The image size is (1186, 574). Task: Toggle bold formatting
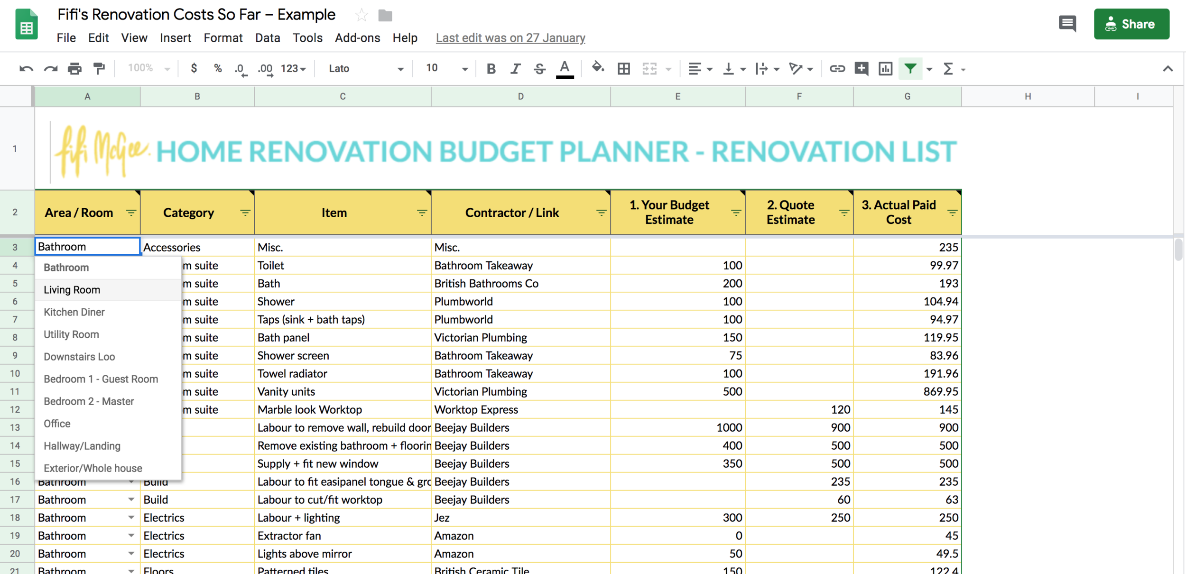[x=491, y=69]
